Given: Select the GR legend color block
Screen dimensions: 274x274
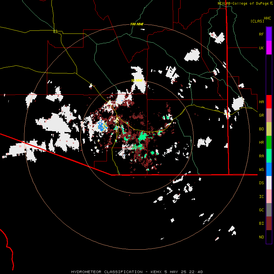Looking at the screenshot, I should coord(269,115).
